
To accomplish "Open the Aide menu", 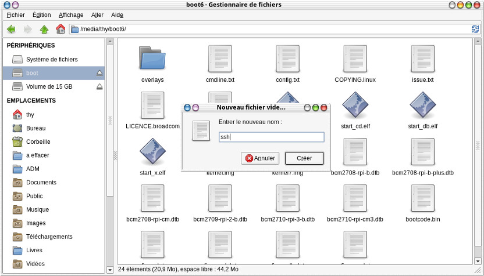I will coord(117,14).
